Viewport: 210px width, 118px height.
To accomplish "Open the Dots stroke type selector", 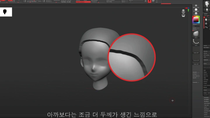I will (196, 42).
